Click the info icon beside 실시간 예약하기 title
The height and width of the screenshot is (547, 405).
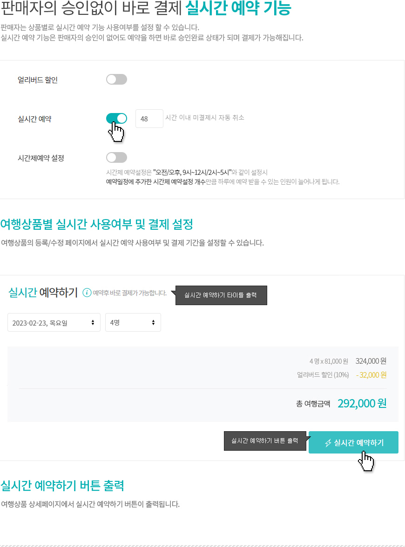tap(87, 293)
